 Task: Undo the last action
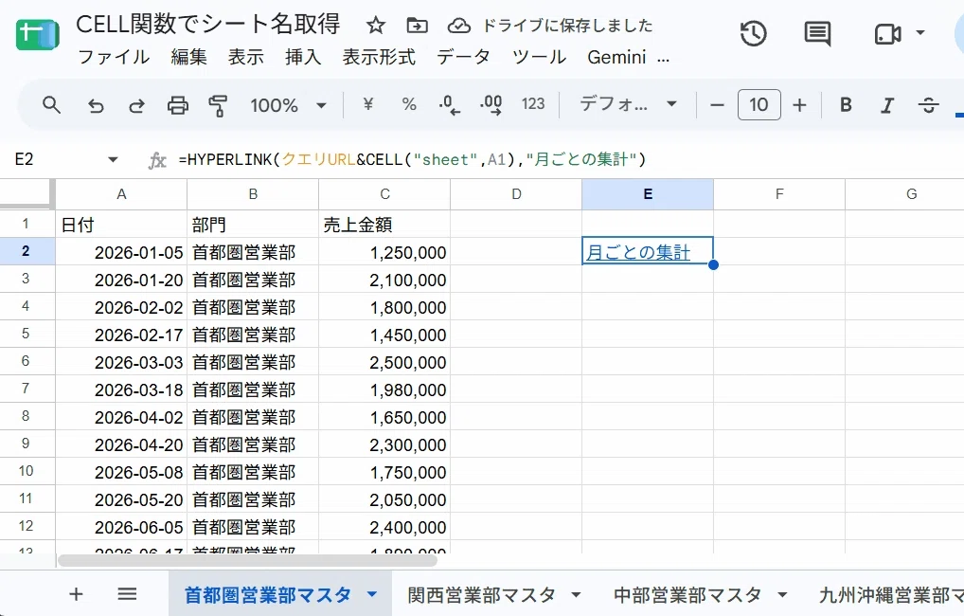point(96,105)
